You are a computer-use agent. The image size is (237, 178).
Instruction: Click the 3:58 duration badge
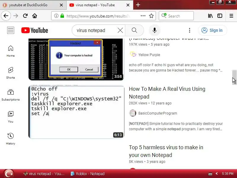(118, 77)
